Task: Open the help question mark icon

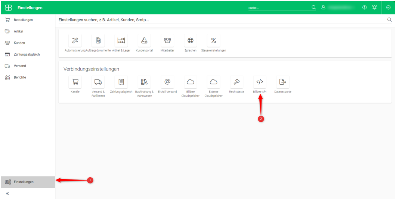Action: pos(364,7)
